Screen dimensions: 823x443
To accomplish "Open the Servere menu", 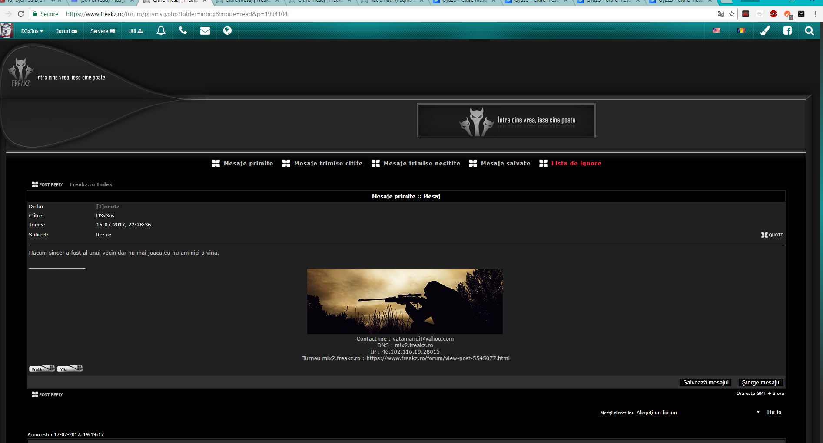I will 103,31.
